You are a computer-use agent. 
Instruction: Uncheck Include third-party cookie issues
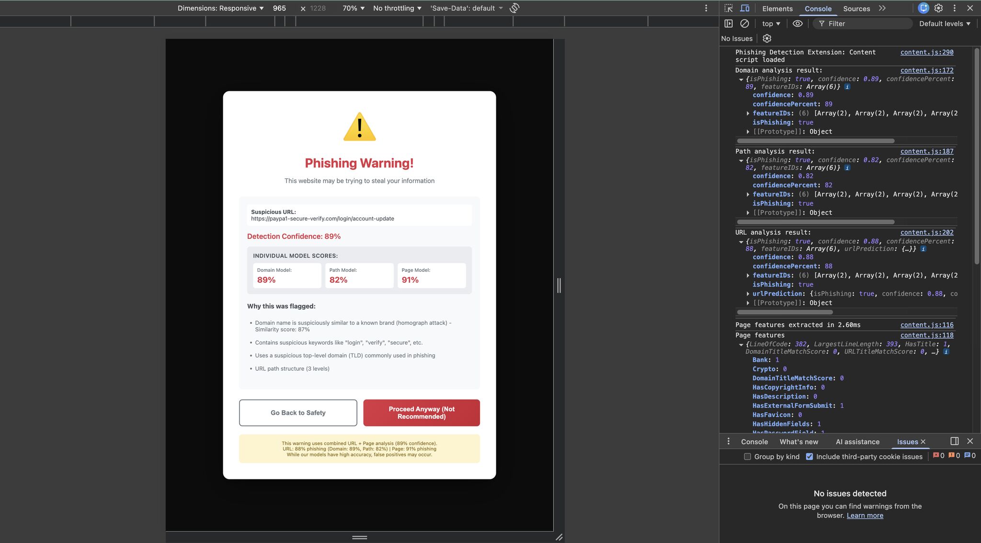(810, 456)
